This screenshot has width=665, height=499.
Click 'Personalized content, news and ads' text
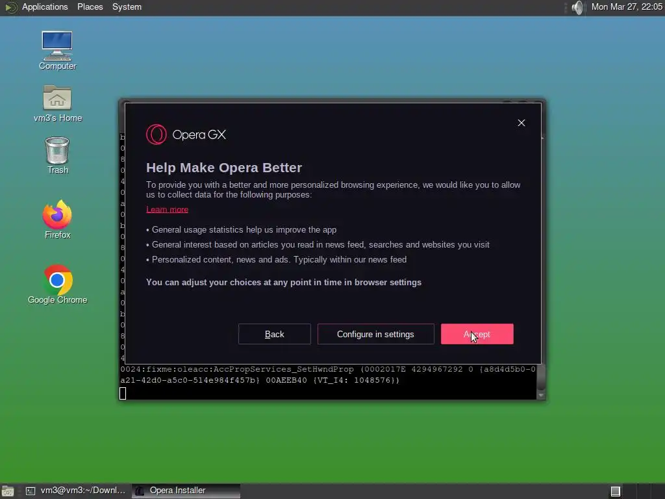(277, 259)
